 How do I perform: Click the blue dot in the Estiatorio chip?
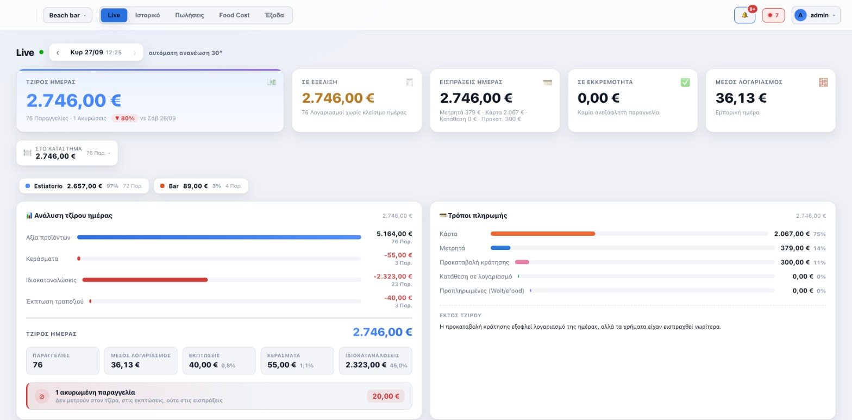point(28,186)
